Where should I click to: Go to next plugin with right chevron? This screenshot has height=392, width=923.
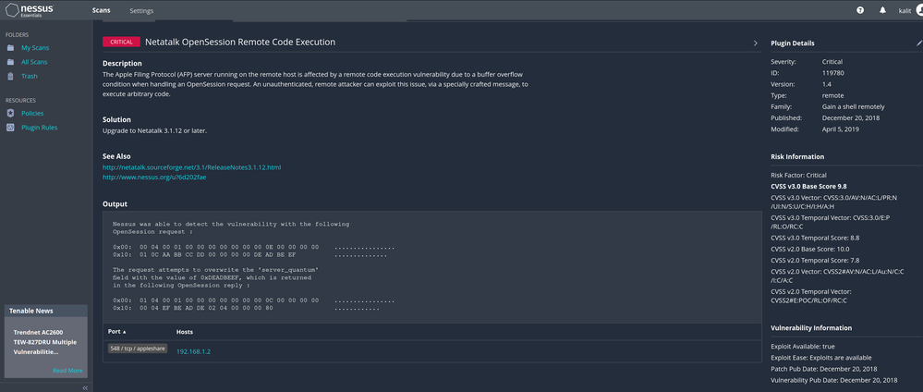tap(755, 43)
